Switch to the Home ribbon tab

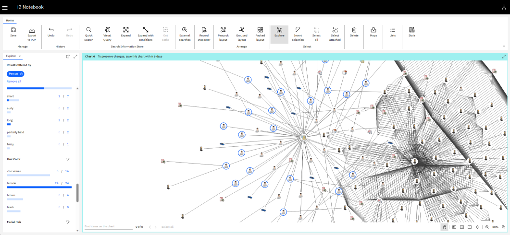[10, 21]
